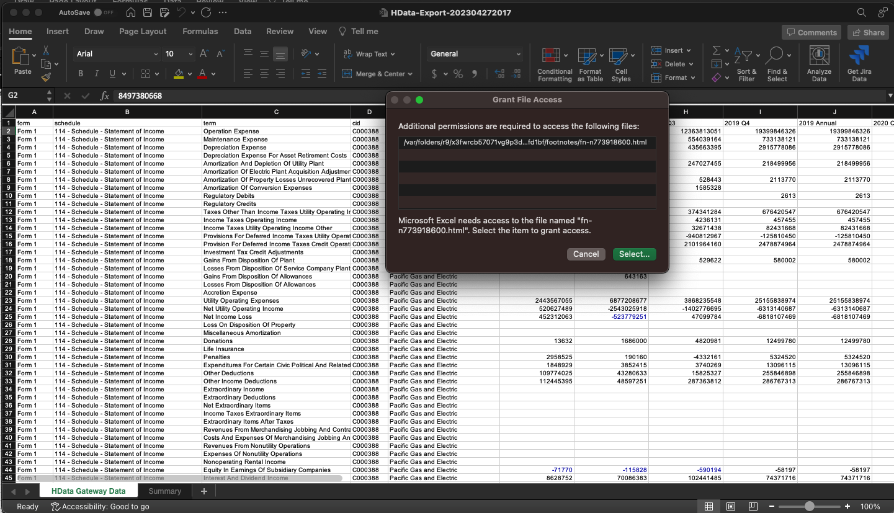The height and width of the screenshot is (513, 894).
Task: Click the Undo arrow icon
Action: pos(181,12)
